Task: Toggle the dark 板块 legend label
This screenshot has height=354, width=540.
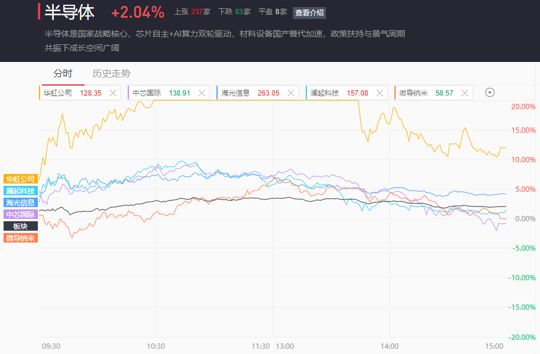Action: [x=21, y=226]
